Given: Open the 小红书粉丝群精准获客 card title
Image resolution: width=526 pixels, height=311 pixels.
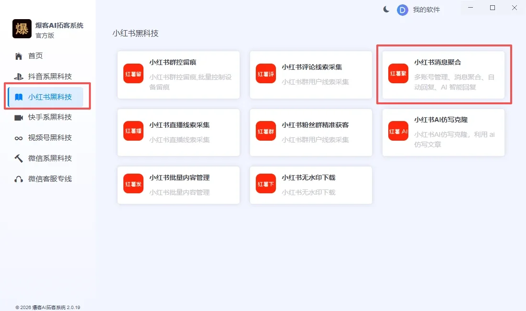Looking at the screenshot, I should pyautogui.click(x=315, y=125).
